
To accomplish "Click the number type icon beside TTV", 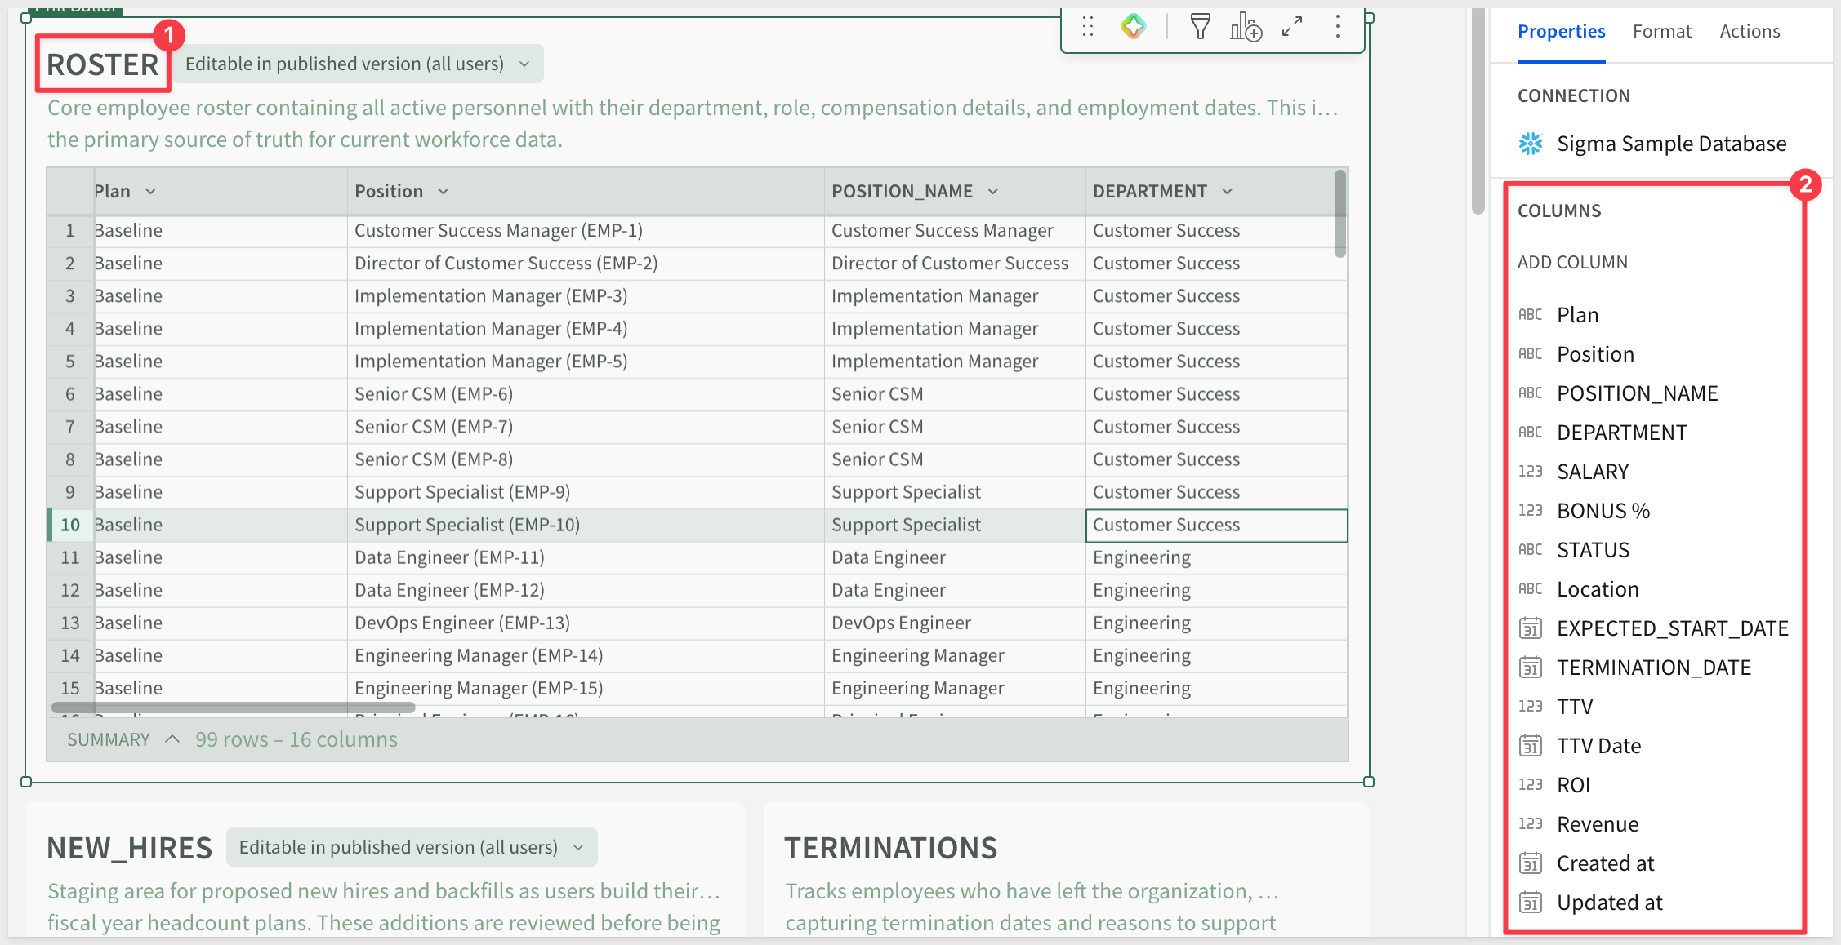I will [x=1530, y=707].
